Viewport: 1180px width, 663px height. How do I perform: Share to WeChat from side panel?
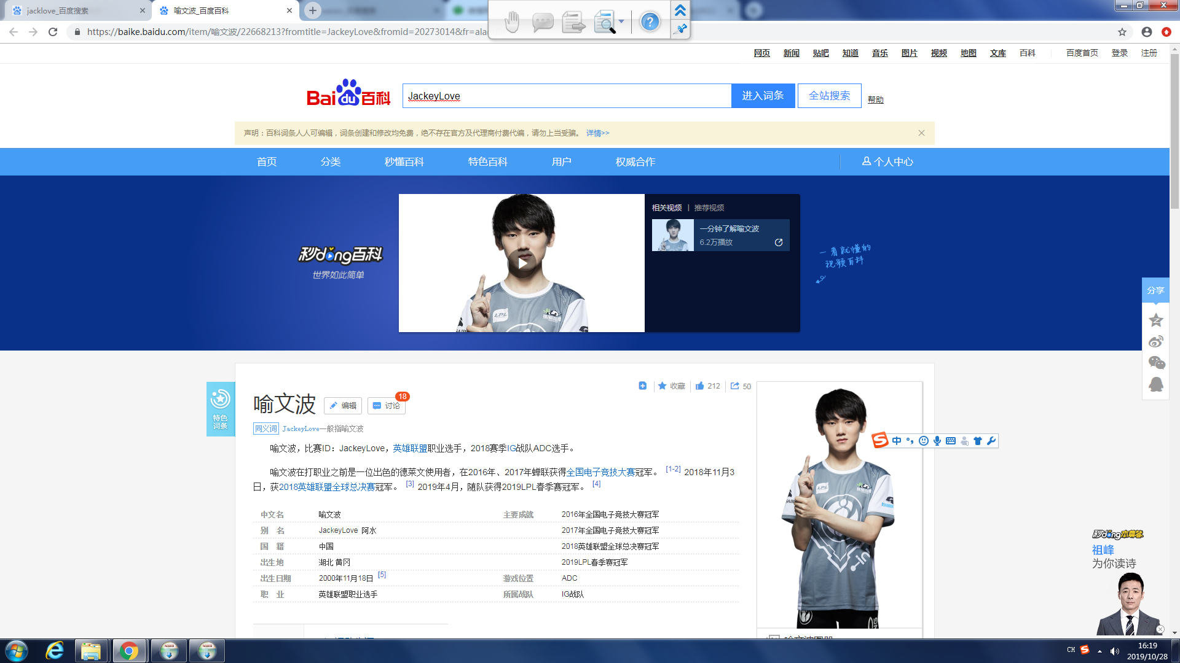pyautogui.click(x=1156, y=363)
